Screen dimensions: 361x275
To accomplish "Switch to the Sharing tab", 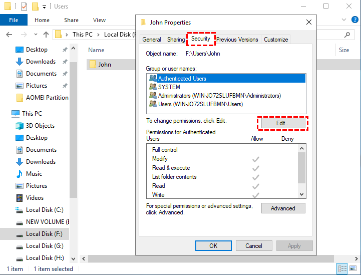I will (x=176, y=40).
